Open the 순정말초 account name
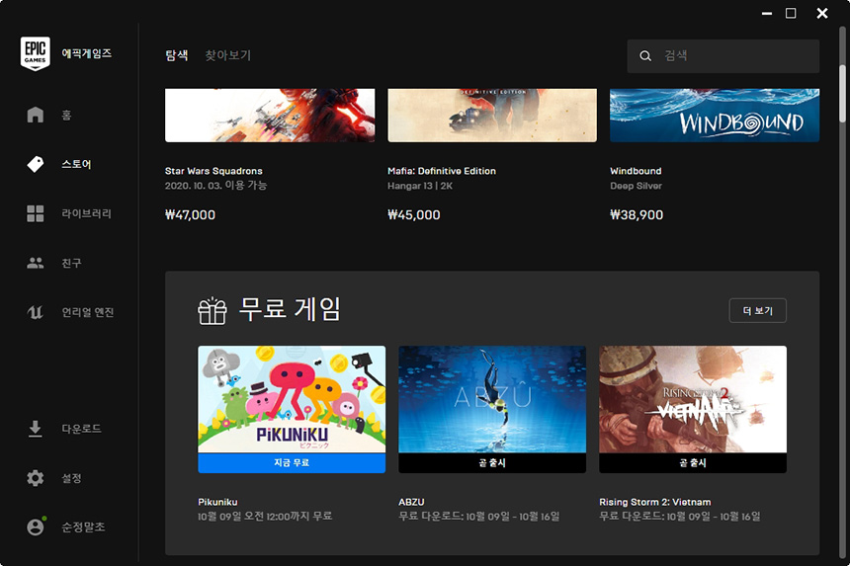The image size is (850, 566). (83, 527)
